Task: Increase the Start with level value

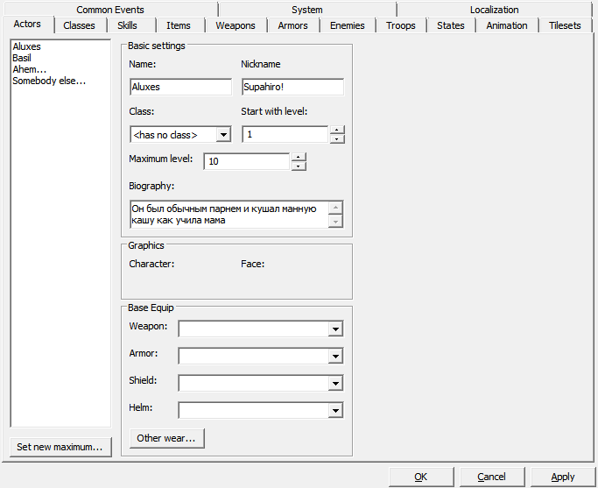Action: (x=337, y=130)
